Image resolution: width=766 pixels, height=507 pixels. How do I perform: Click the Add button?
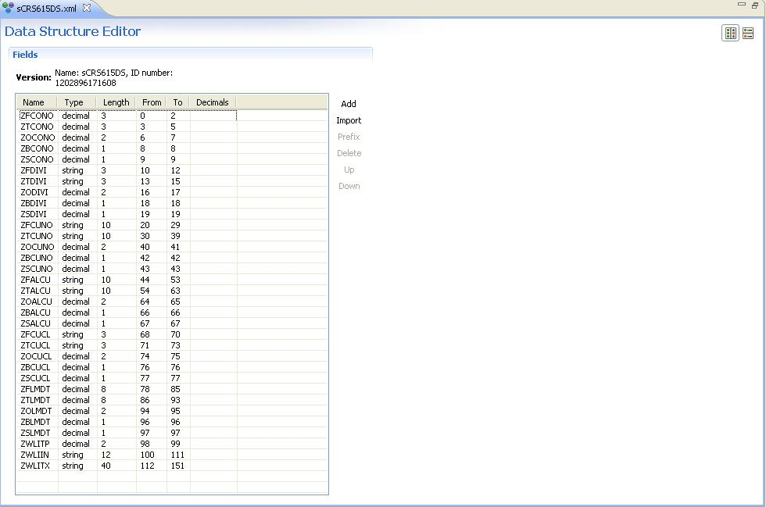pos(349,104)
